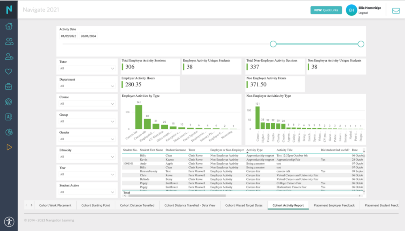This screenshot has height=231, width=405.
Task: Open the Cohort Distance Travelled tab
Action: 137,205
